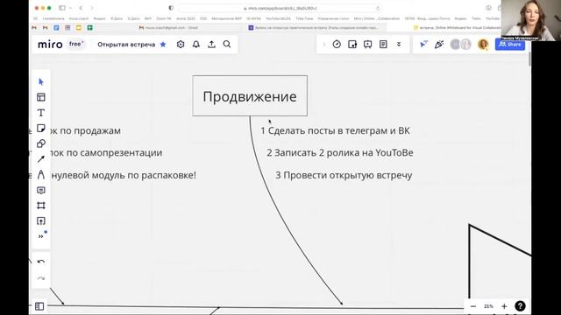Collapse the apps toolbar with the chevron
The height and width of the screenshot is (315, 561).
click(x=324, y=45)
